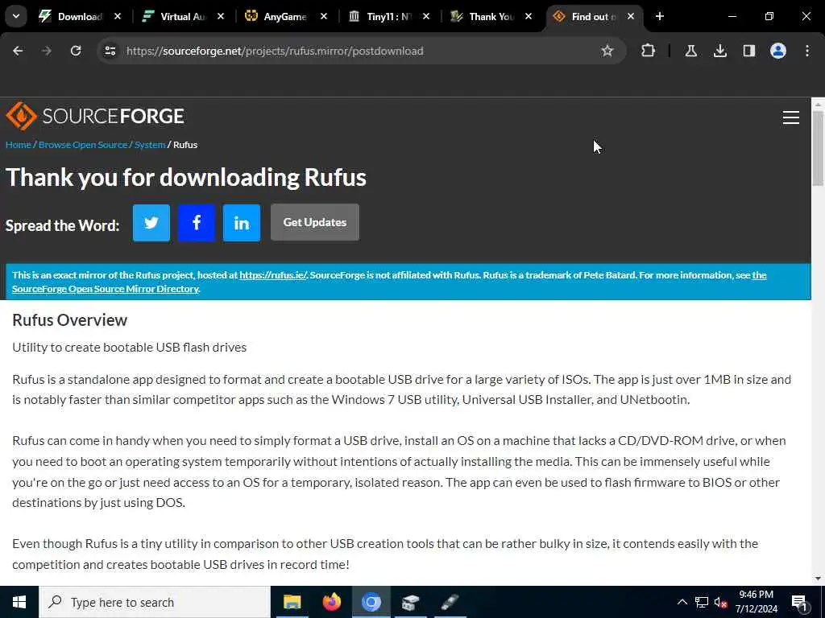The width and height of the screenshot is (825, 618).
Task: Open File Explorer from taskbar
Action: point(292,602)
